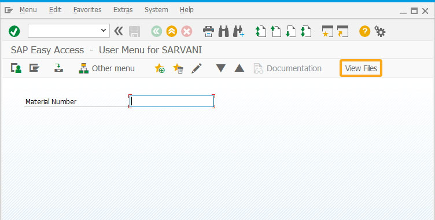Image resolution: width=435 pixels, height=220 pixels.
Task: Open the Customize Local Layout gear icon
Action: [x=380, y=31]
